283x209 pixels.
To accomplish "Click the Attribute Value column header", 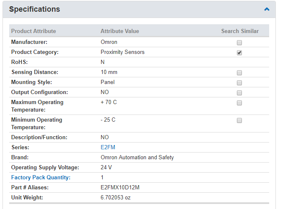I will (x=120, y=31).
